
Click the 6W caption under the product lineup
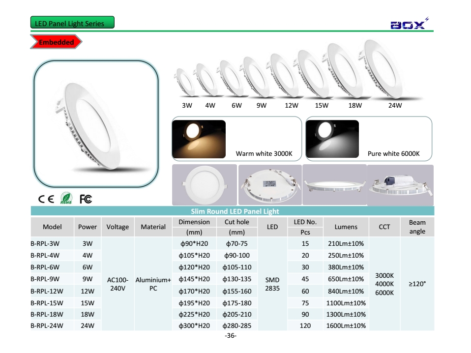tap(236, 105)
